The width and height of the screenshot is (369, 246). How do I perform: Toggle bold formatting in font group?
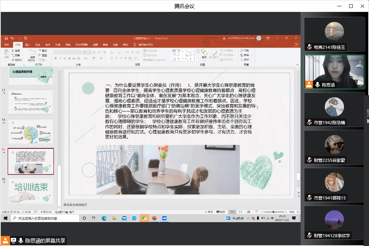tap(56, 58)
